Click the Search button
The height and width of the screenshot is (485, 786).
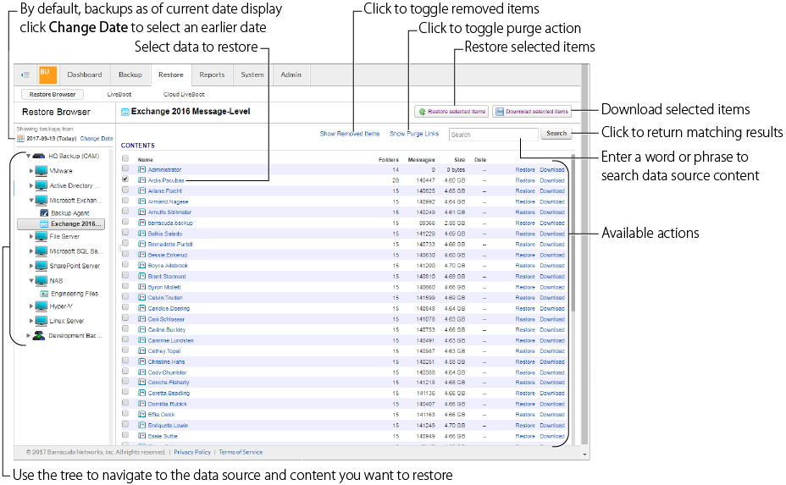556,133
